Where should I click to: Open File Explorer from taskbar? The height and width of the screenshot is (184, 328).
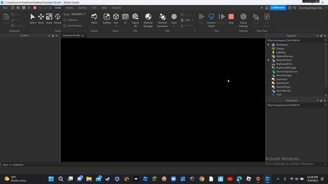click(89, 179)
